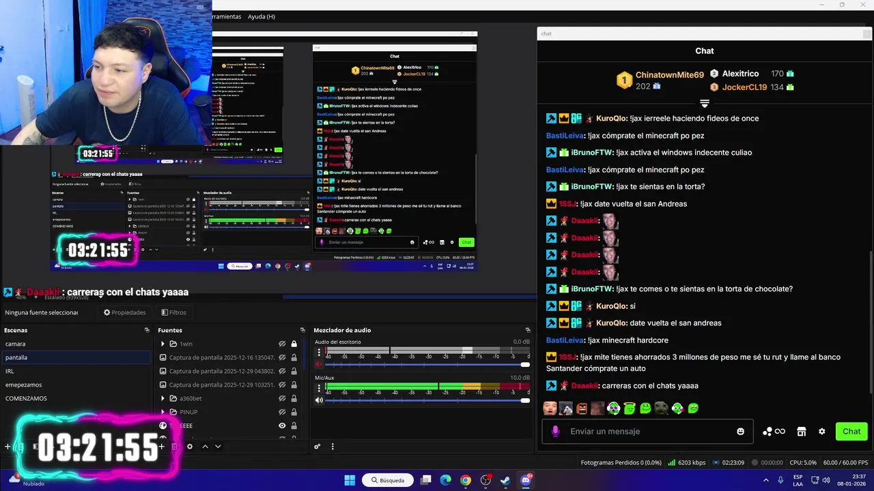Open source properties gear in Fuentes toolbar

pyautogui.click(x=190, y=447)
